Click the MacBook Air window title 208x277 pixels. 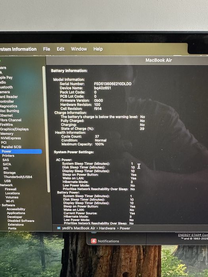tap(158, 60)
